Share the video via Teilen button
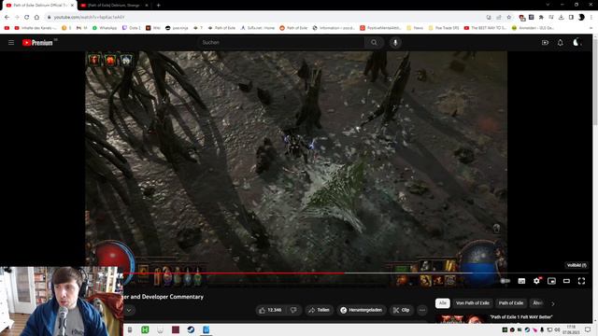598x336 pixels. [x=320, y=310]
